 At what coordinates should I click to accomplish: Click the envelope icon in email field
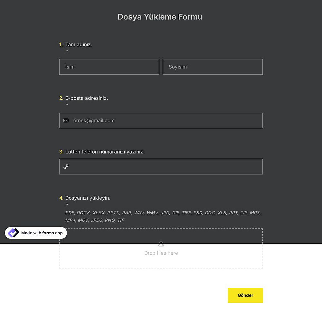66,121
